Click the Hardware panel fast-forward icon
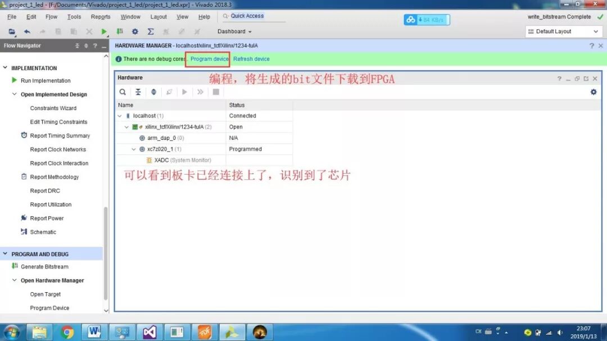607x341 pixels. [x=200, y=92]
